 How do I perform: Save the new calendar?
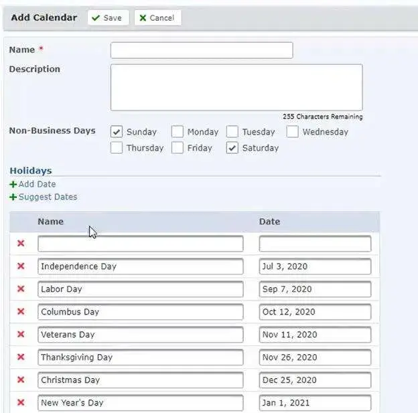(108, 18)
